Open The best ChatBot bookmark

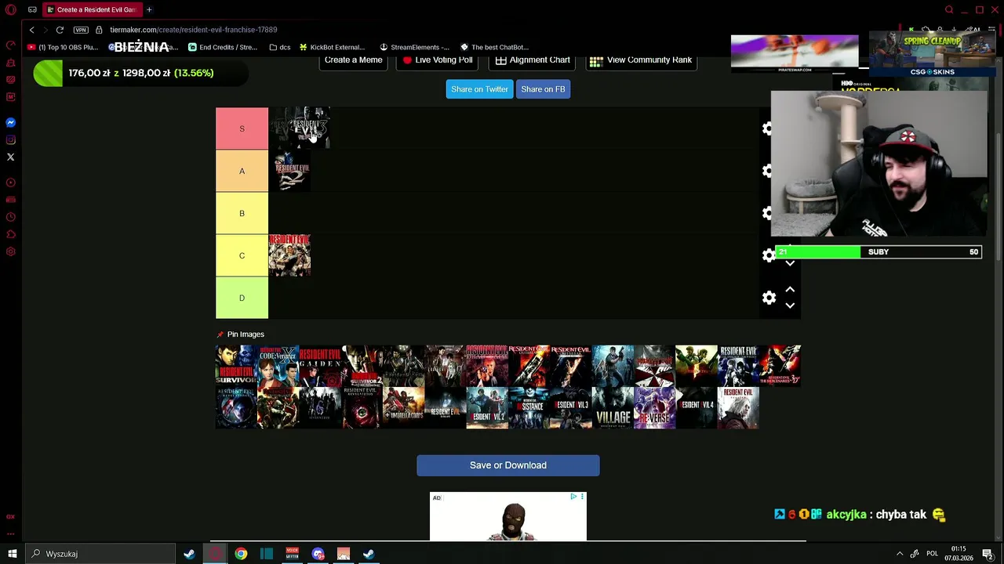pyautogui.click(x=494, y=47)
